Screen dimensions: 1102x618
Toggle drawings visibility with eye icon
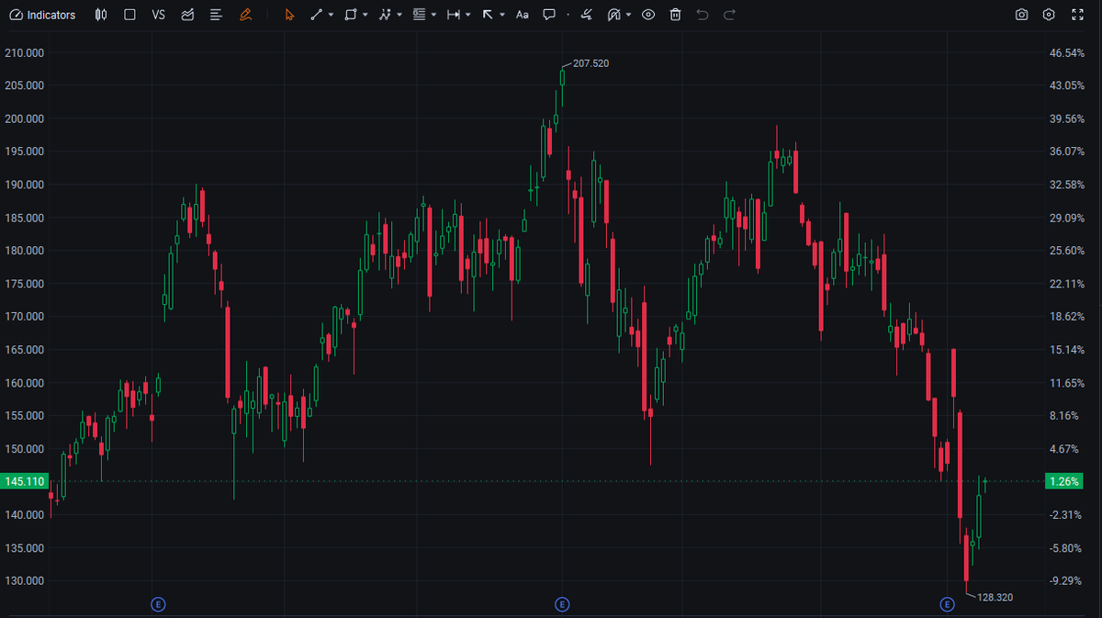tap(648, 15)
